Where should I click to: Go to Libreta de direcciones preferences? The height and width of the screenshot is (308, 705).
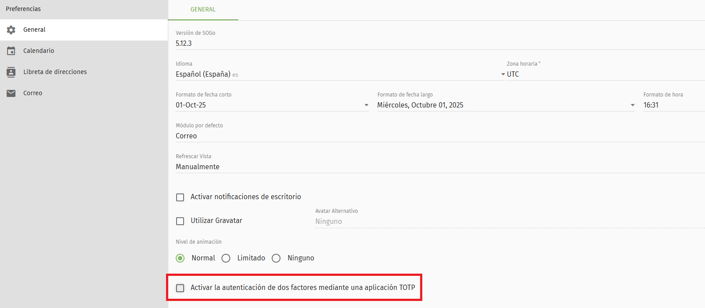[55, 72]
